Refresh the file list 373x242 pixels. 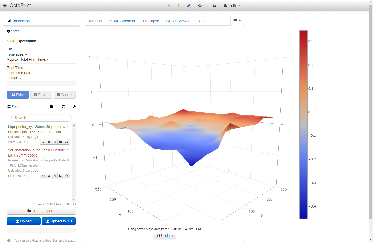point(63,107)
